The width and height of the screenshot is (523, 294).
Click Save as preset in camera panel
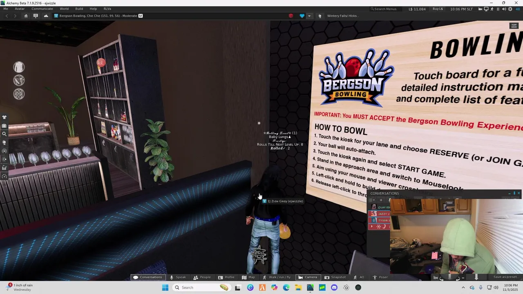click(506, 277)
